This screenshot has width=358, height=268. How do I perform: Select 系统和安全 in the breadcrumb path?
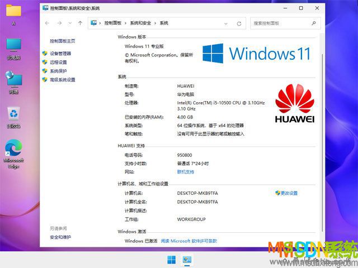140,23
